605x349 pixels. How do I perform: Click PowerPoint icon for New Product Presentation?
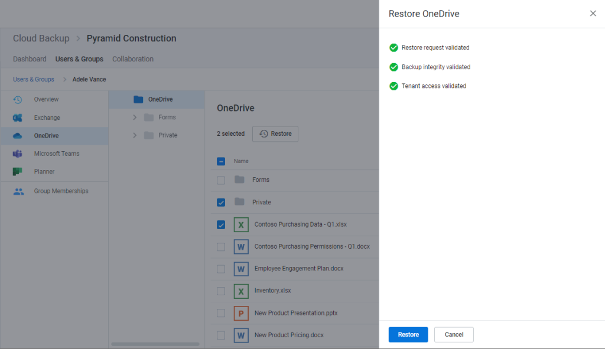[241, 313]
